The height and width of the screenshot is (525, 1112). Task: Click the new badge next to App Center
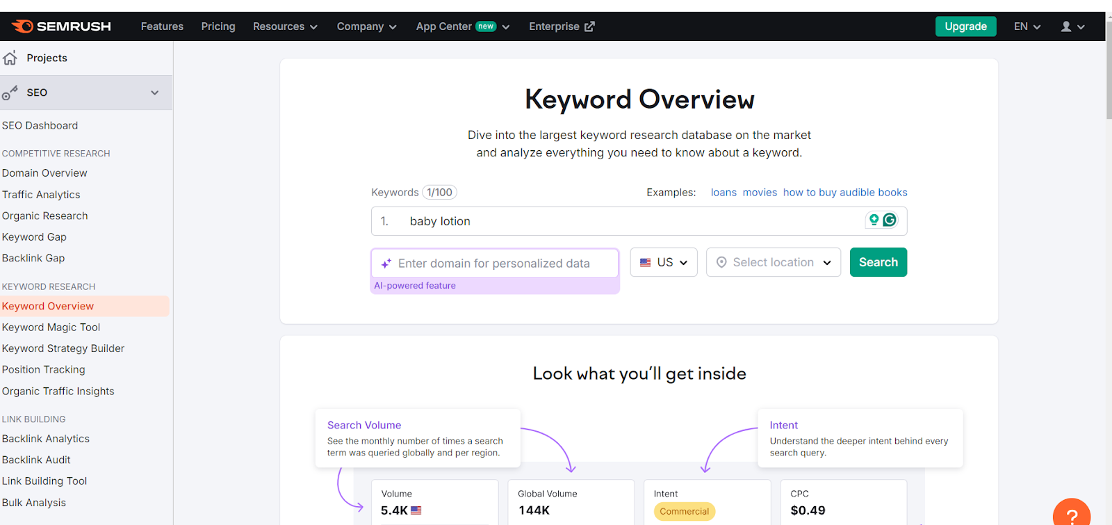coord(486,26)
